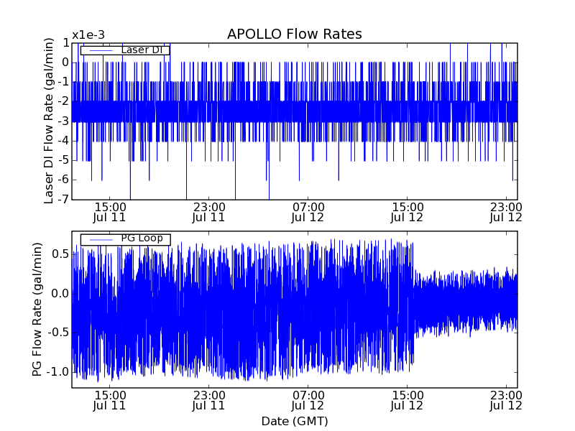Screen dimensions: 575x431
Task: Click "15:00 Jul 12" tick under Laser DI plot
Action: [407, 212]
